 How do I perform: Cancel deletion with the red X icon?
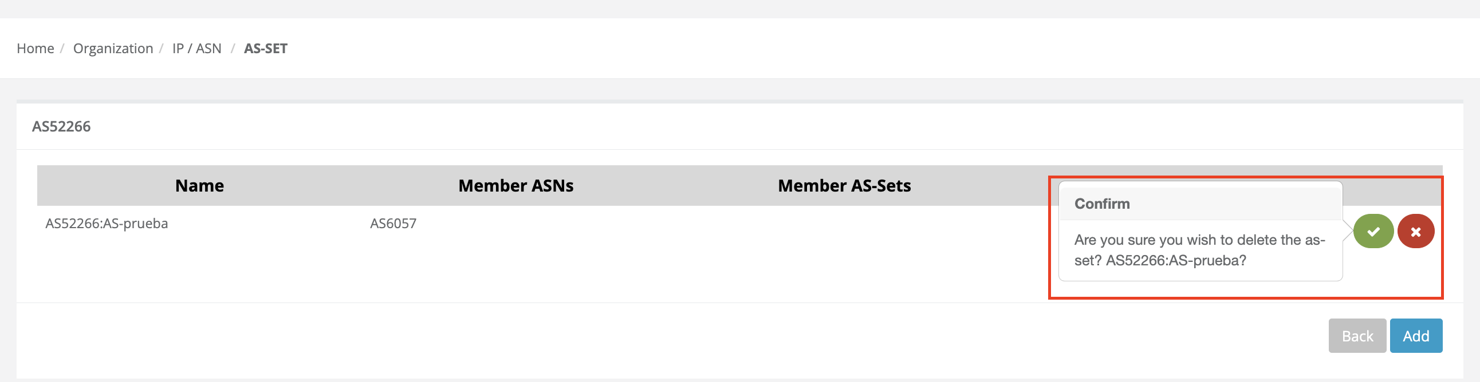pyautogui.click(x=1416, y=231)
